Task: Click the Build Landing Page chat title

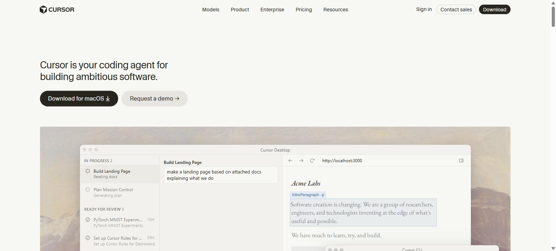Action: pos(183,162)
